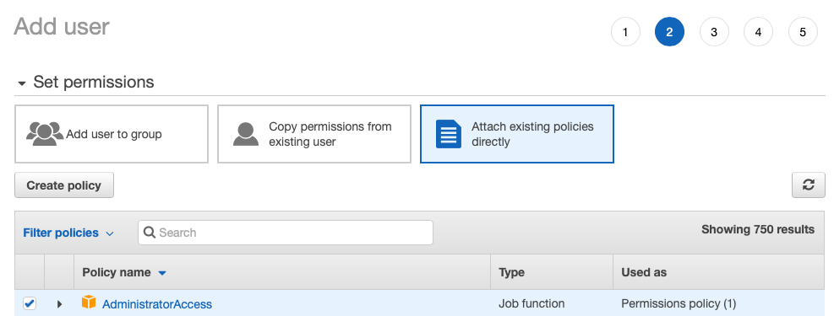Click the group icon in Add user to group

tap(45, 134)
